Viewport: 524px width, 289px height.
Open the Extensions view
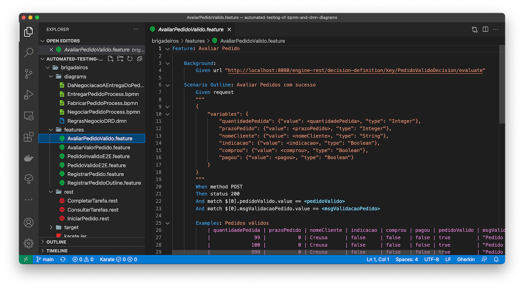(x=28, y=137)
